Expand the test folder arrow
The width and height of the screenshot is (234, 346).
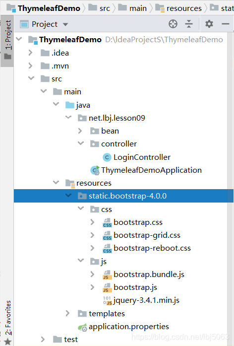[43, 339]
